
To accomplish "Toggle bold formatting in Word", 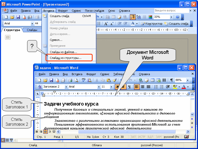I will 117,87.
